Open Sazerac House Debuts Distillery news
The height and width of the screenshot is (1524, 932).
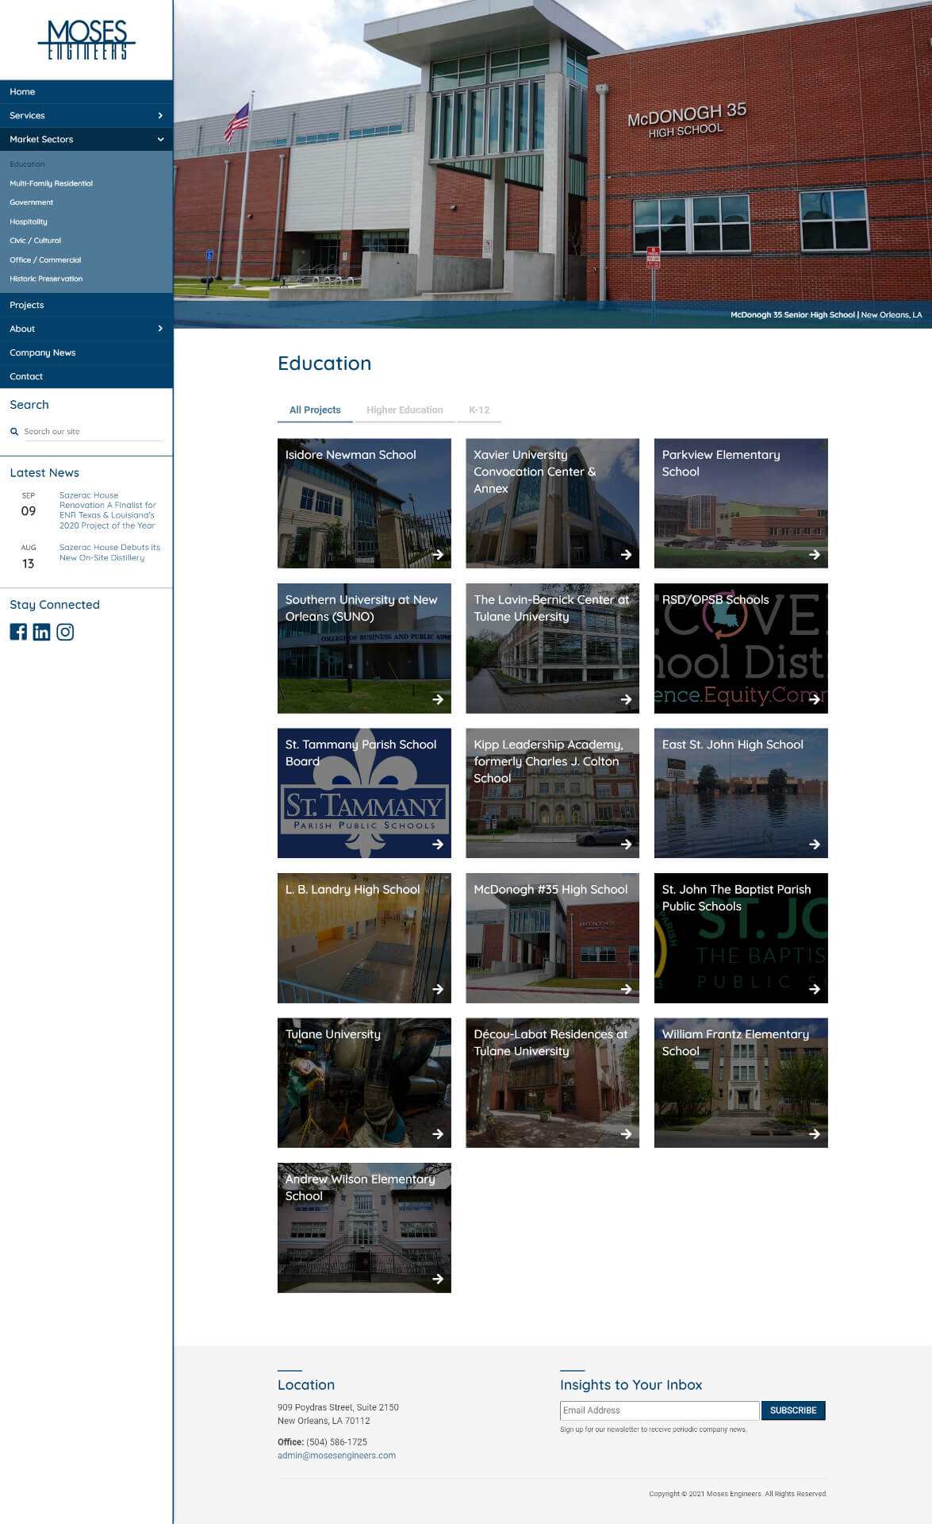click(x=109, y=552)
